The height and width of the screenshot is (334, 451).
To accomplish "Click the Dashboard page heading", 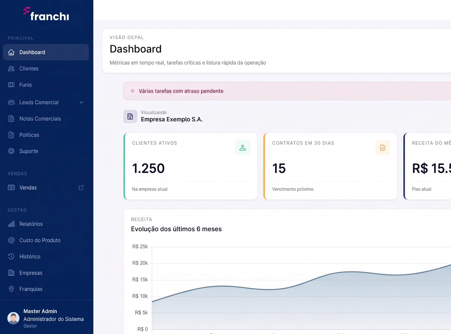I will (136, 49).
